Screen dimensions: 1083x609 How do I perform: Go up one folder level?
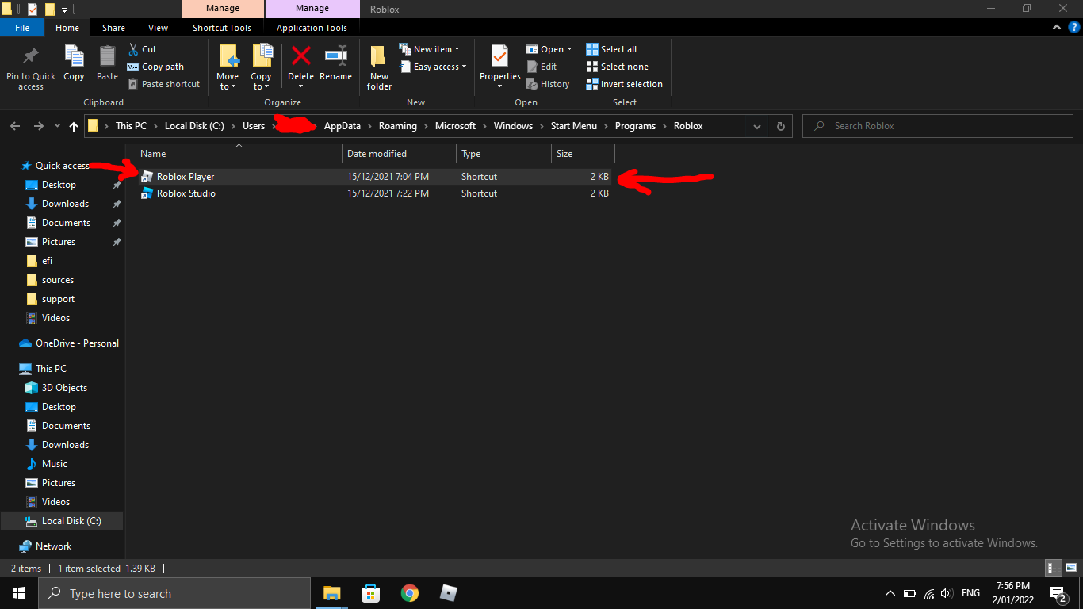[x=74, y=126]
